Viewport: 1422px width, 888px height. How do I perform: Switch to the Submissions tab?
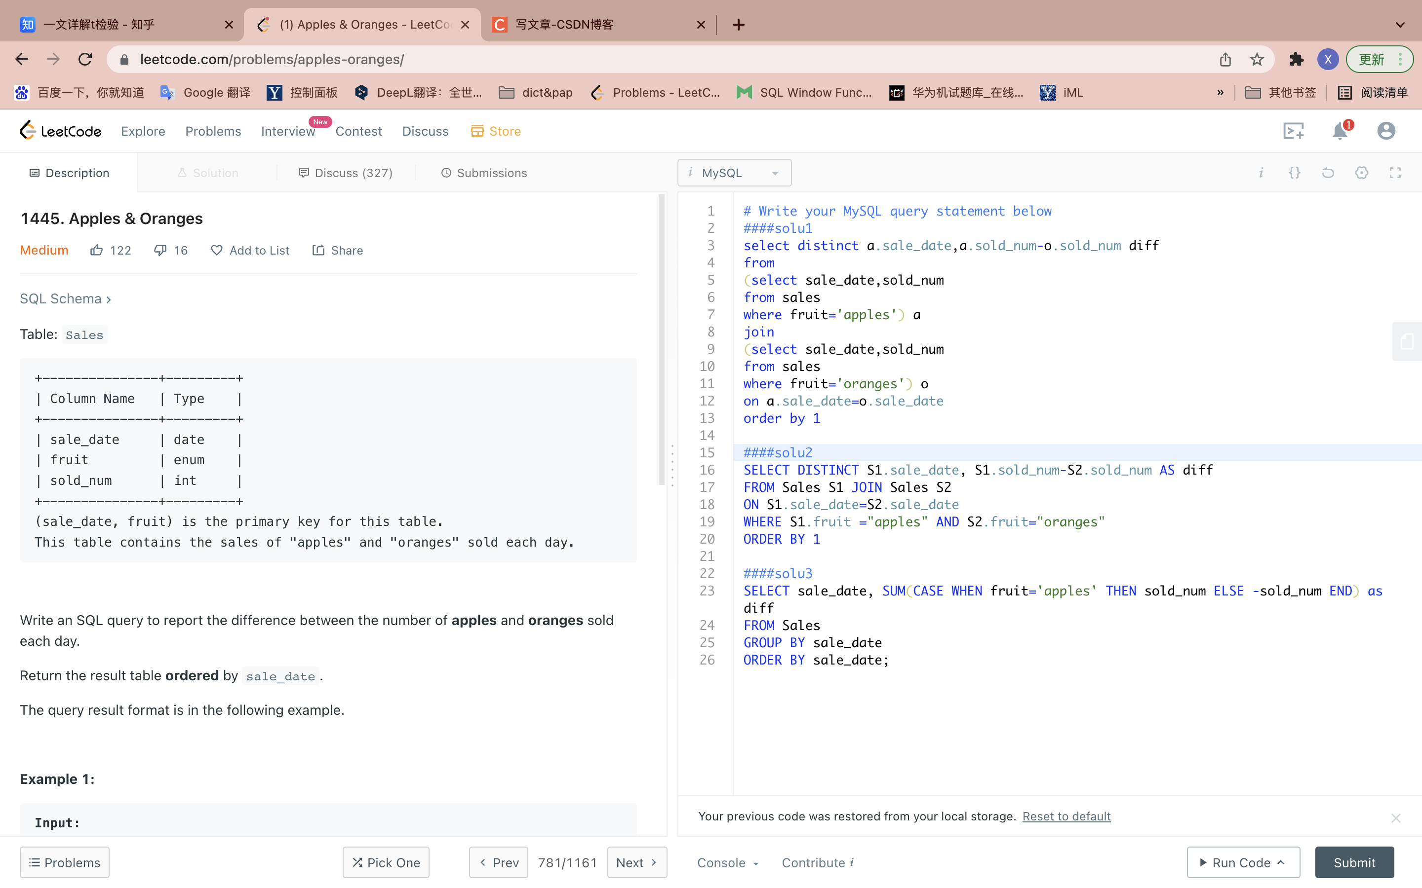pyautogui.click(x=483, y=173)
